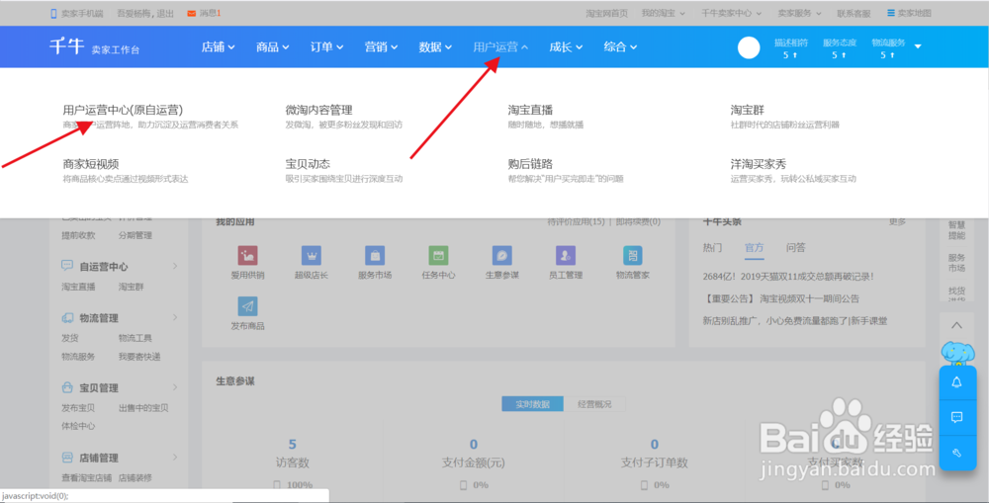Click the 千牛 logo

coord(67,46)
